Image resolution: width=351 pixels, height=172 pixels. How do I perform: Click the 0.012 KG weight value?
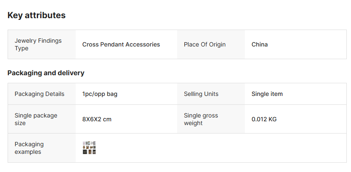pyautogui.click(x=264, y=119)
